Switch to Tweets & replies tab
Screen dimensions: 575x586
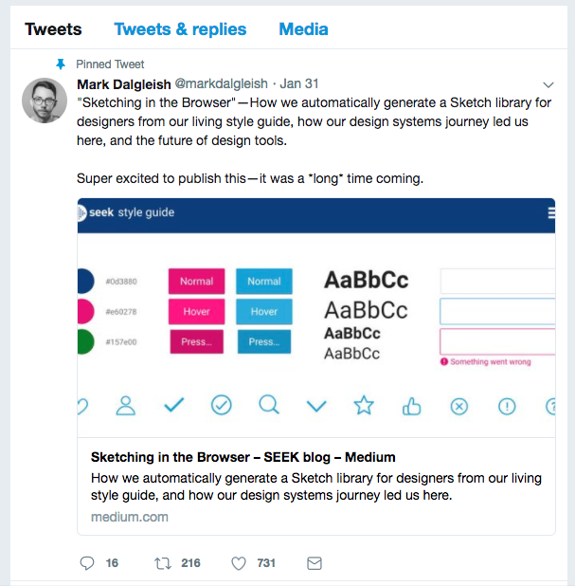(180, 29)
